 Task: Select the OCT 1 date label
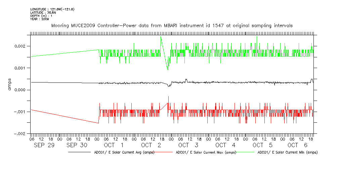tap(114, 145)
